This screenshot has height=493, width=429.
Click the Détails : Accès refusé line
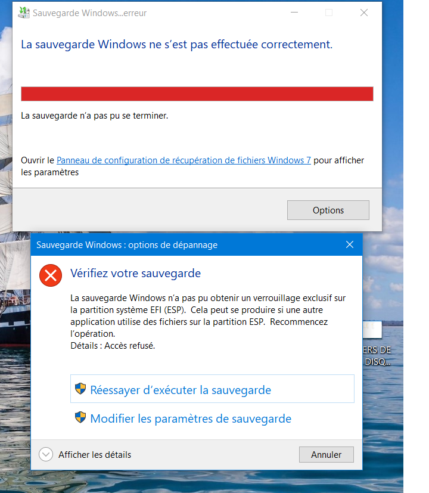113,346
